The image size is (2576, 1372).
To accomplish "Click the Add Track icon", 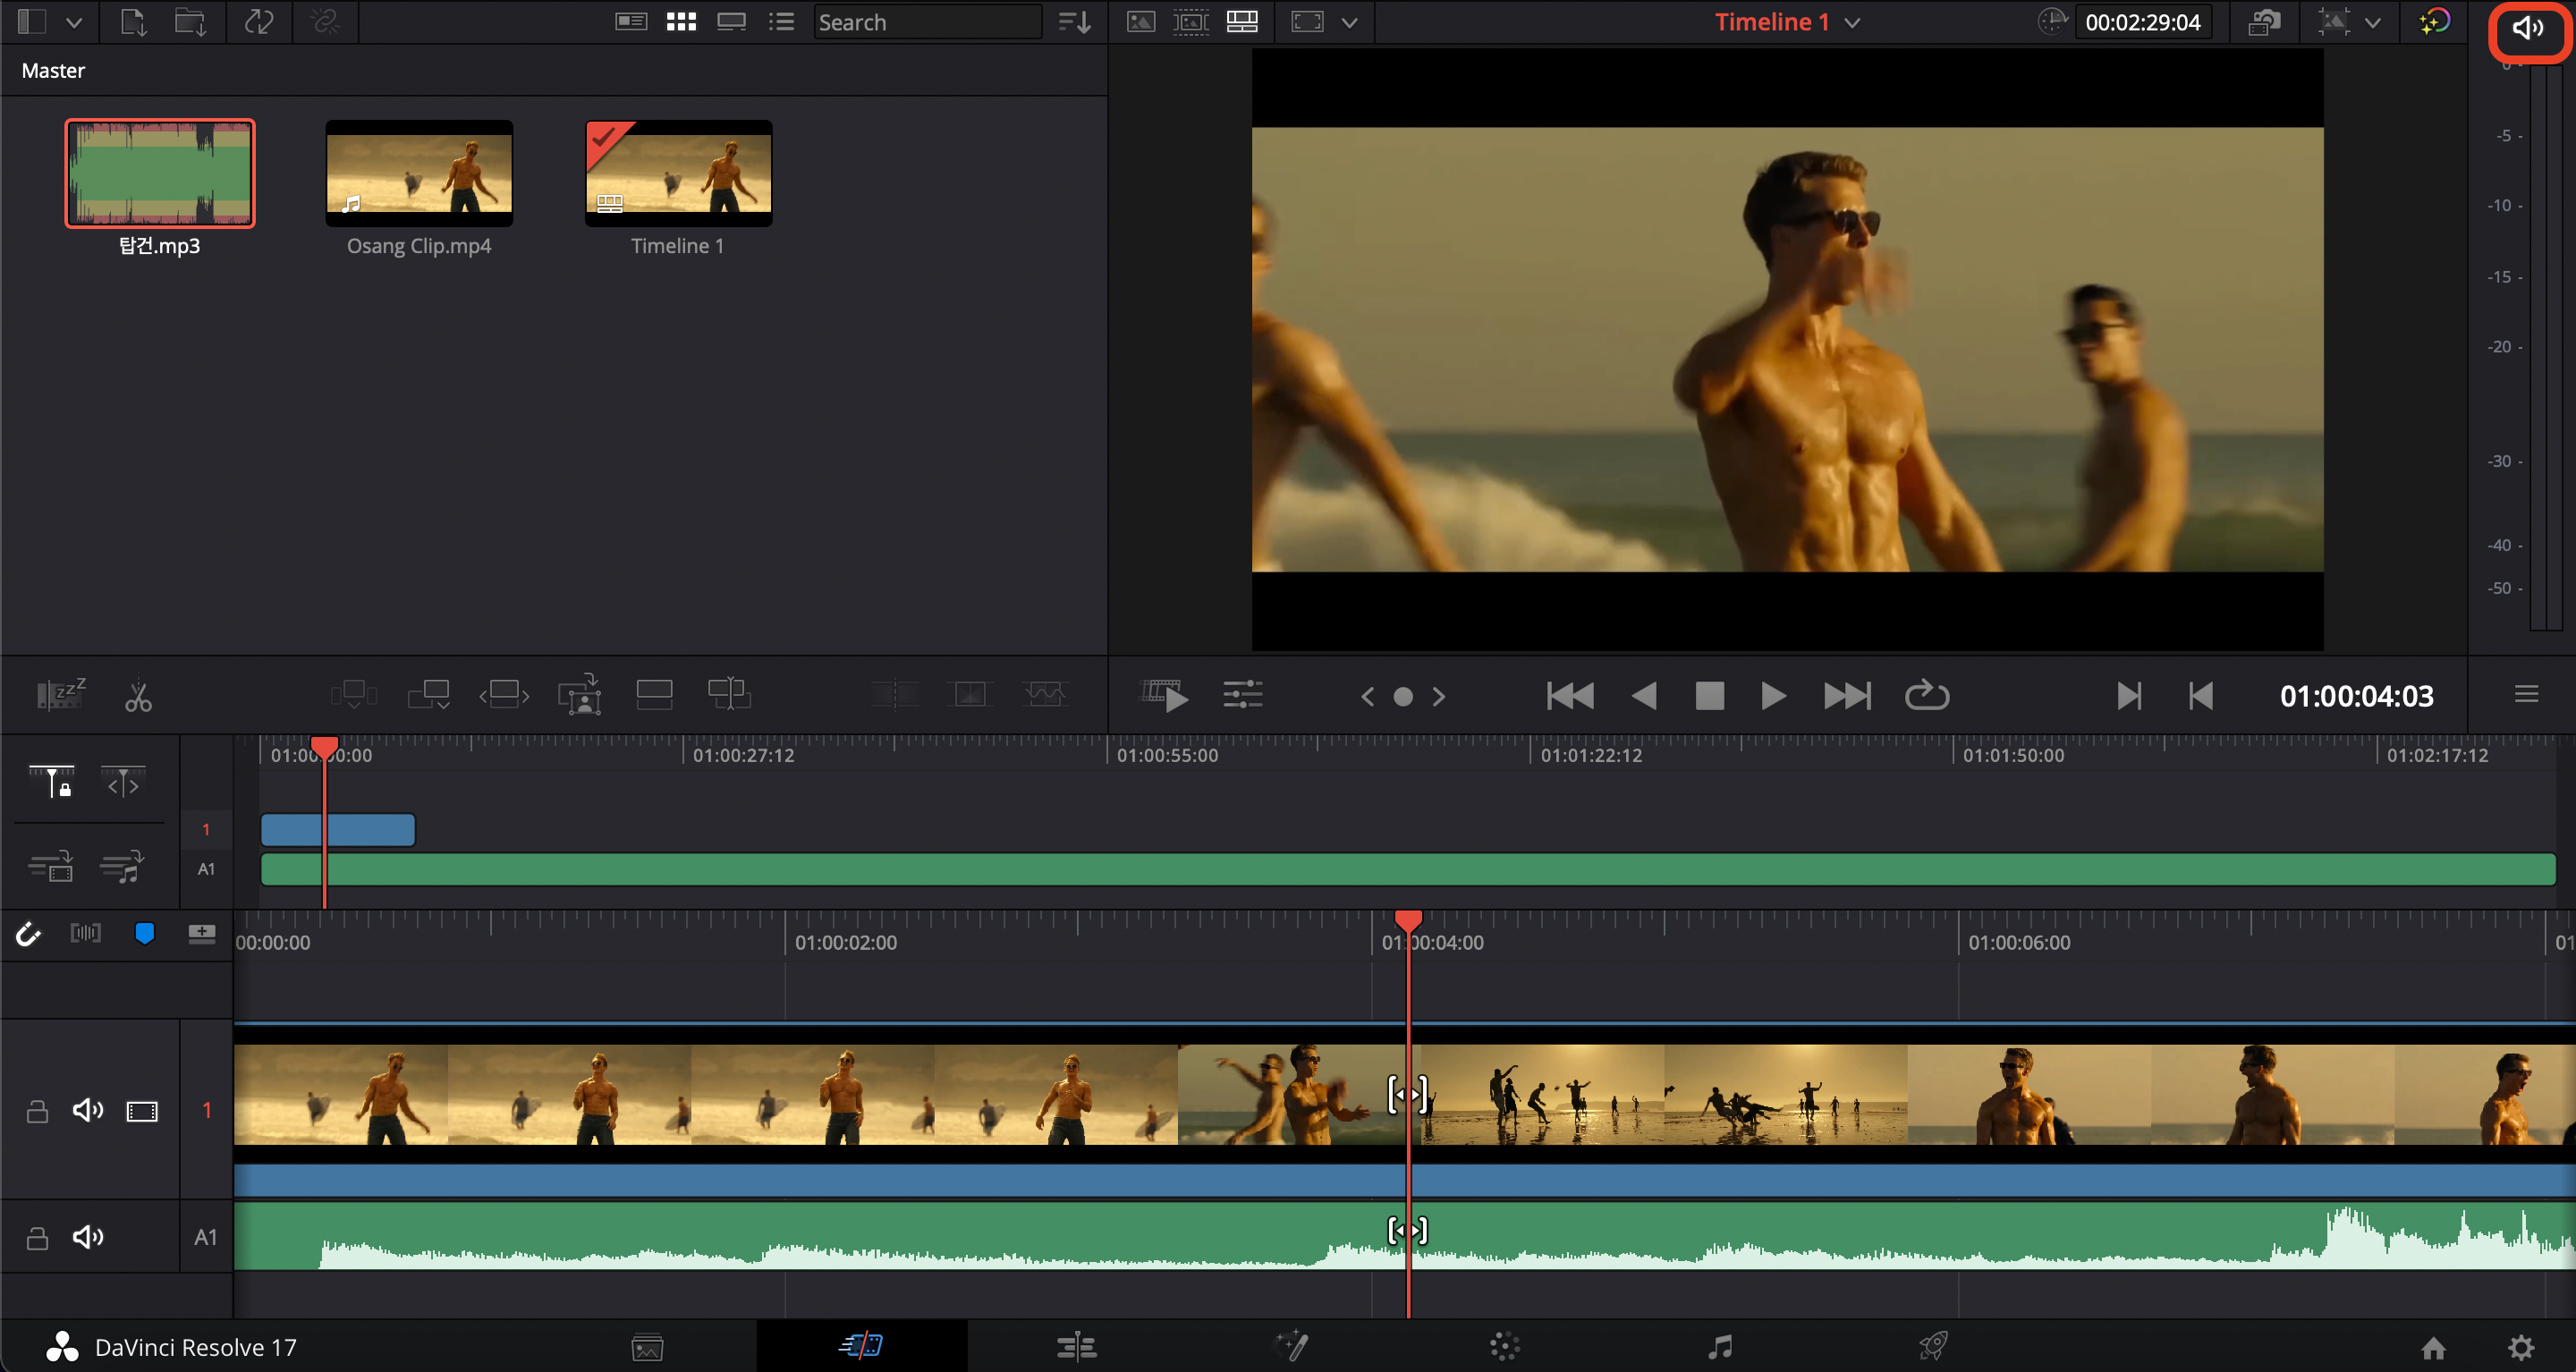I will 202,933.
